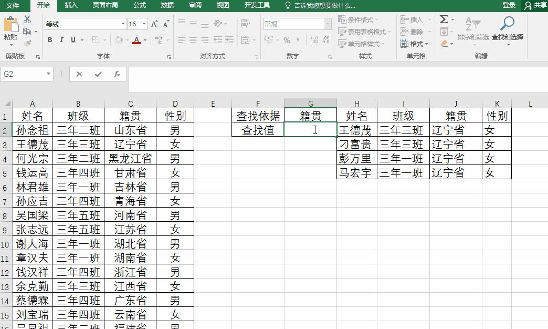Open the number format dropdown showing 常规
The image size is (548, 329).
pyautogui.click(x=328, y=23)
